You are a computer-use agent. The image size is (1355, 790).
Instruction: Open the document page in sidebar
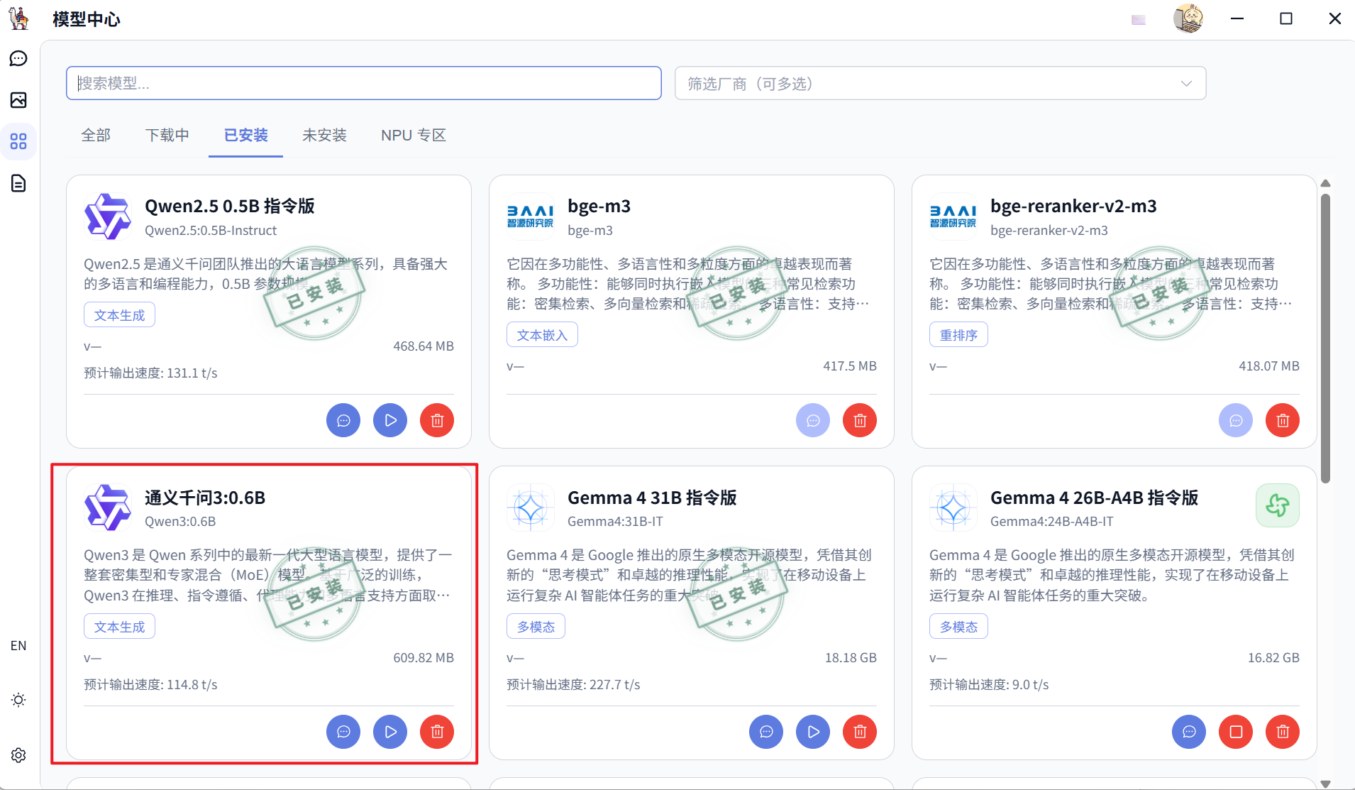point(18,183)
